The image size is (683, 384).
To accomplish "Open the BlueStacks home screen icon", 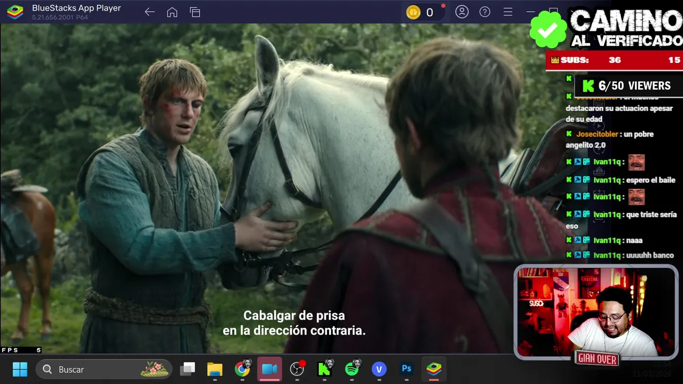I will 172,12.
